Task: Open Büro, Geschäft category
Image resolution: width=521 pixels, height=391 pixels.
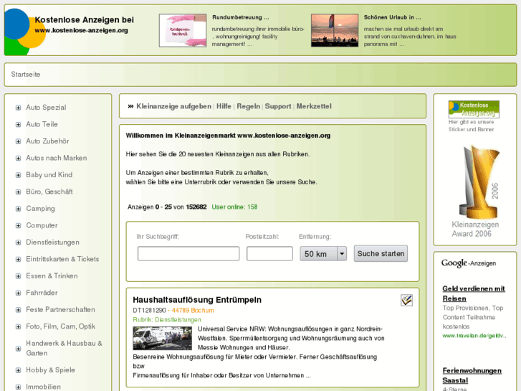Action: (x=49, y=192)
